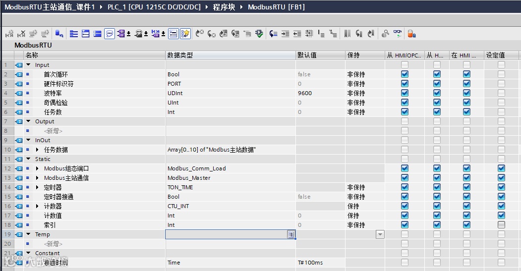The image size is (521, 271).
Task: Open absolute/symbolic operands dropdown arrow
Action: [128, 34]
